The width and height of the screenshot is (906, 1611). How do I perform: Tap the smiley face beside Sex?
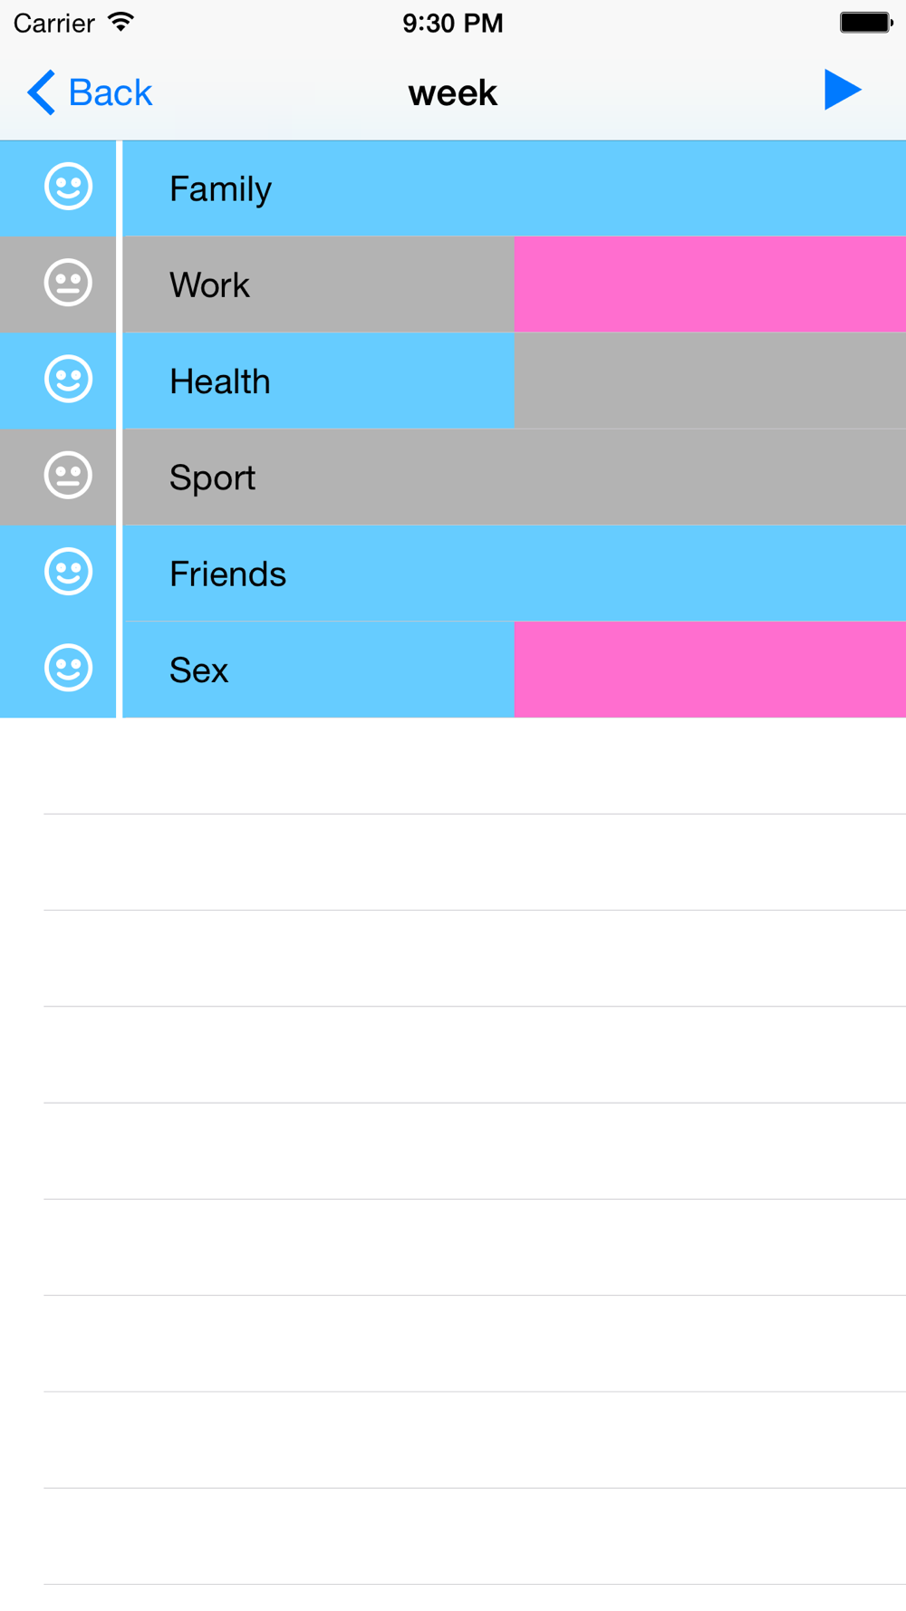click(69, 669)
